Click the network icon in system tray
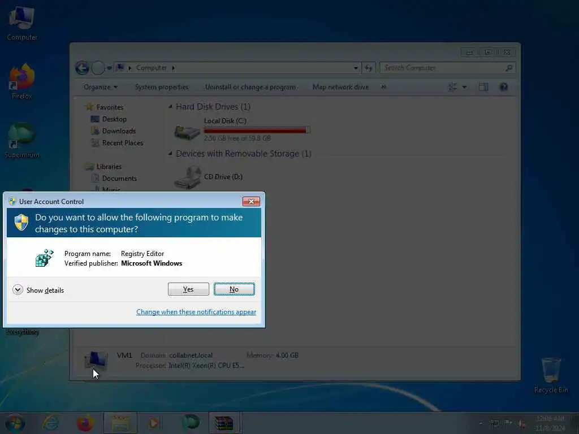 click(x=494, y=424)
